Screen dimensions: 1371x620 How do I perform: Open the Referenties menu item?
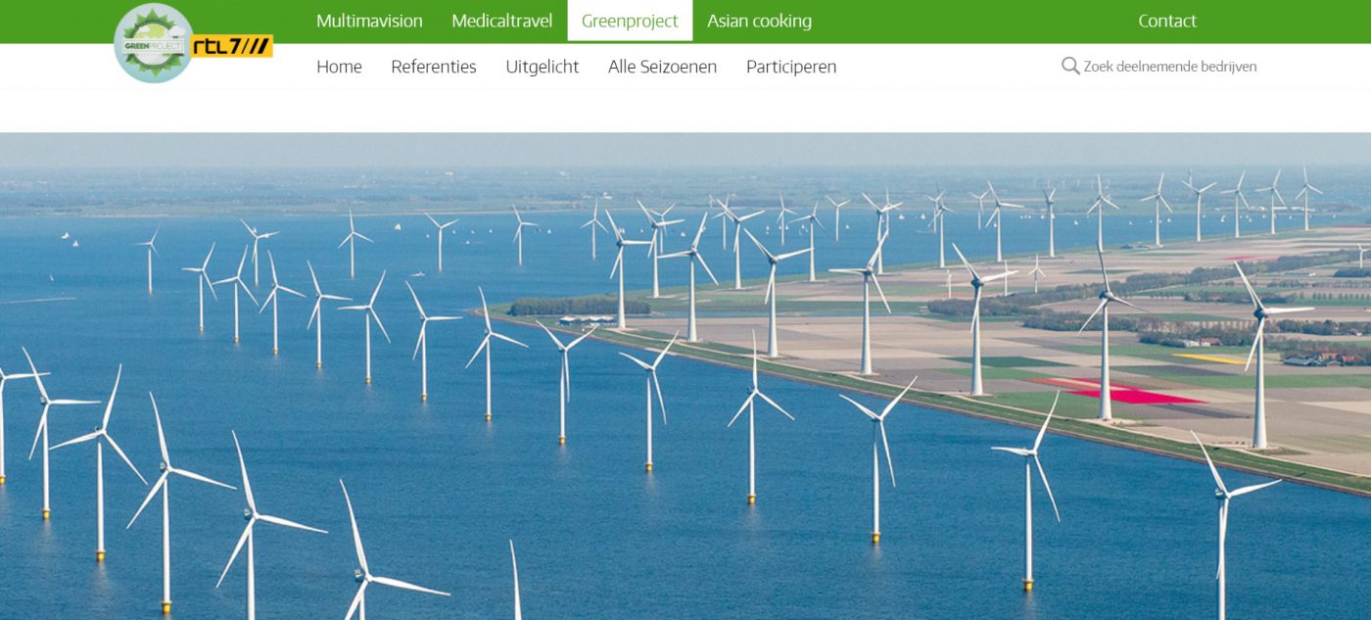tap(433, 67)
